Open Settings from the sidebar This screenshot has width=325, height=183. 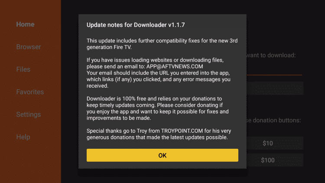29,114
